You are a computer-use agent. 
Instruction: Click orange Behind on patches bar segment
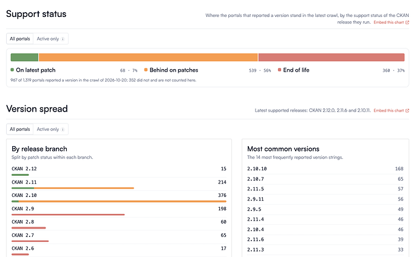148,58
